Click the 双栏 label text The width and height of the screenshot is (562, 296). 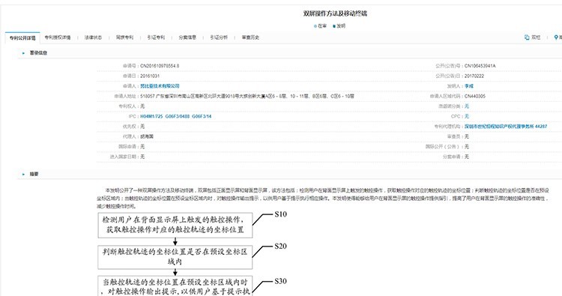(536, 37)
